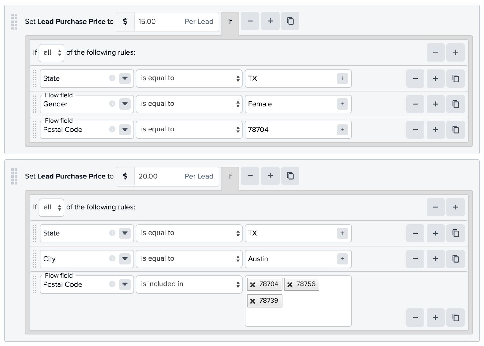
Task: Remove the $15.00 lead price rule
Action: click(250, 21)
